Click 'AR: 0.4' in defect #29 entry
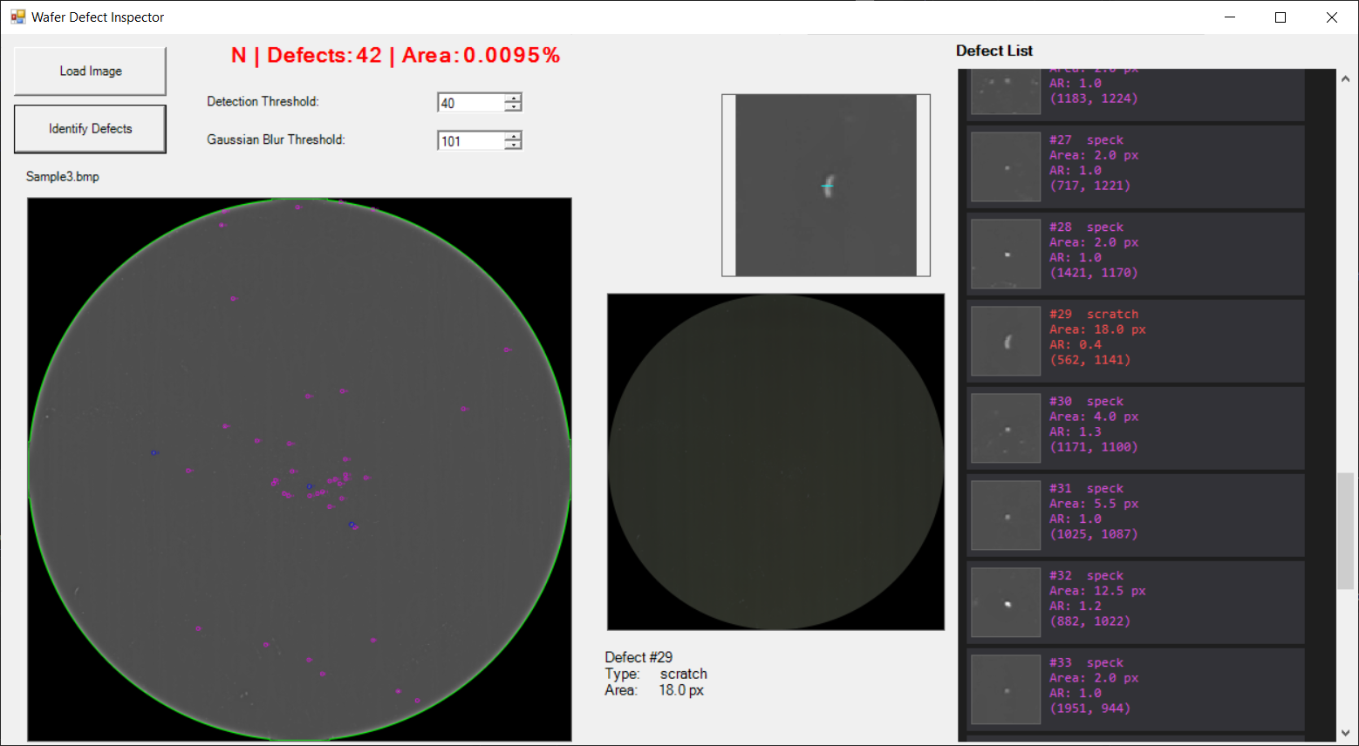The height and width of the screenshot is (746, 1359). point(1076,345)
